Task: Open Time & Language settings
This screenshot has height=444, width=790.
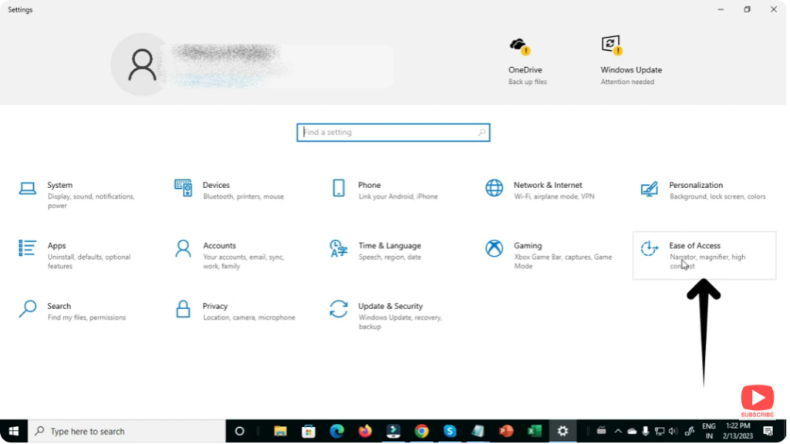Action: tap(389, 247)
